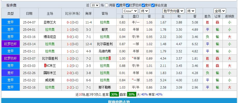Screen dimensions: 238x103
Task: Open away team 比尔森胜利 in the 25-03-14 row
Action: [x=105, y=44]
